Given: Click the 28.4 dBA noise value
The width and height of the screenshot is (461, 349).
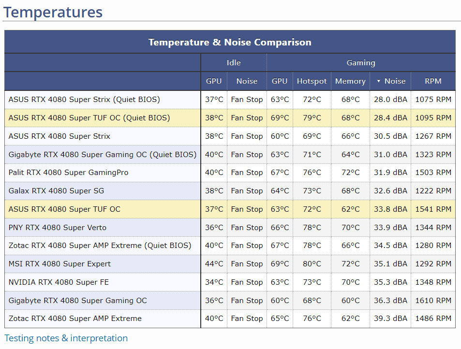Looking at the screenshot, I should [390, 118].
